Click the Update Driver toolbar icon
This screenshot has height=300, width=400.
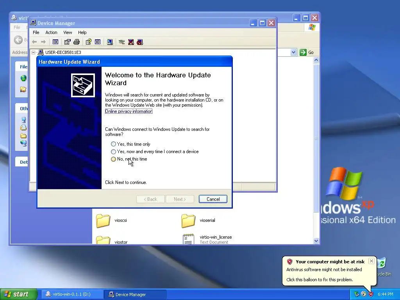tap(122, 42)
